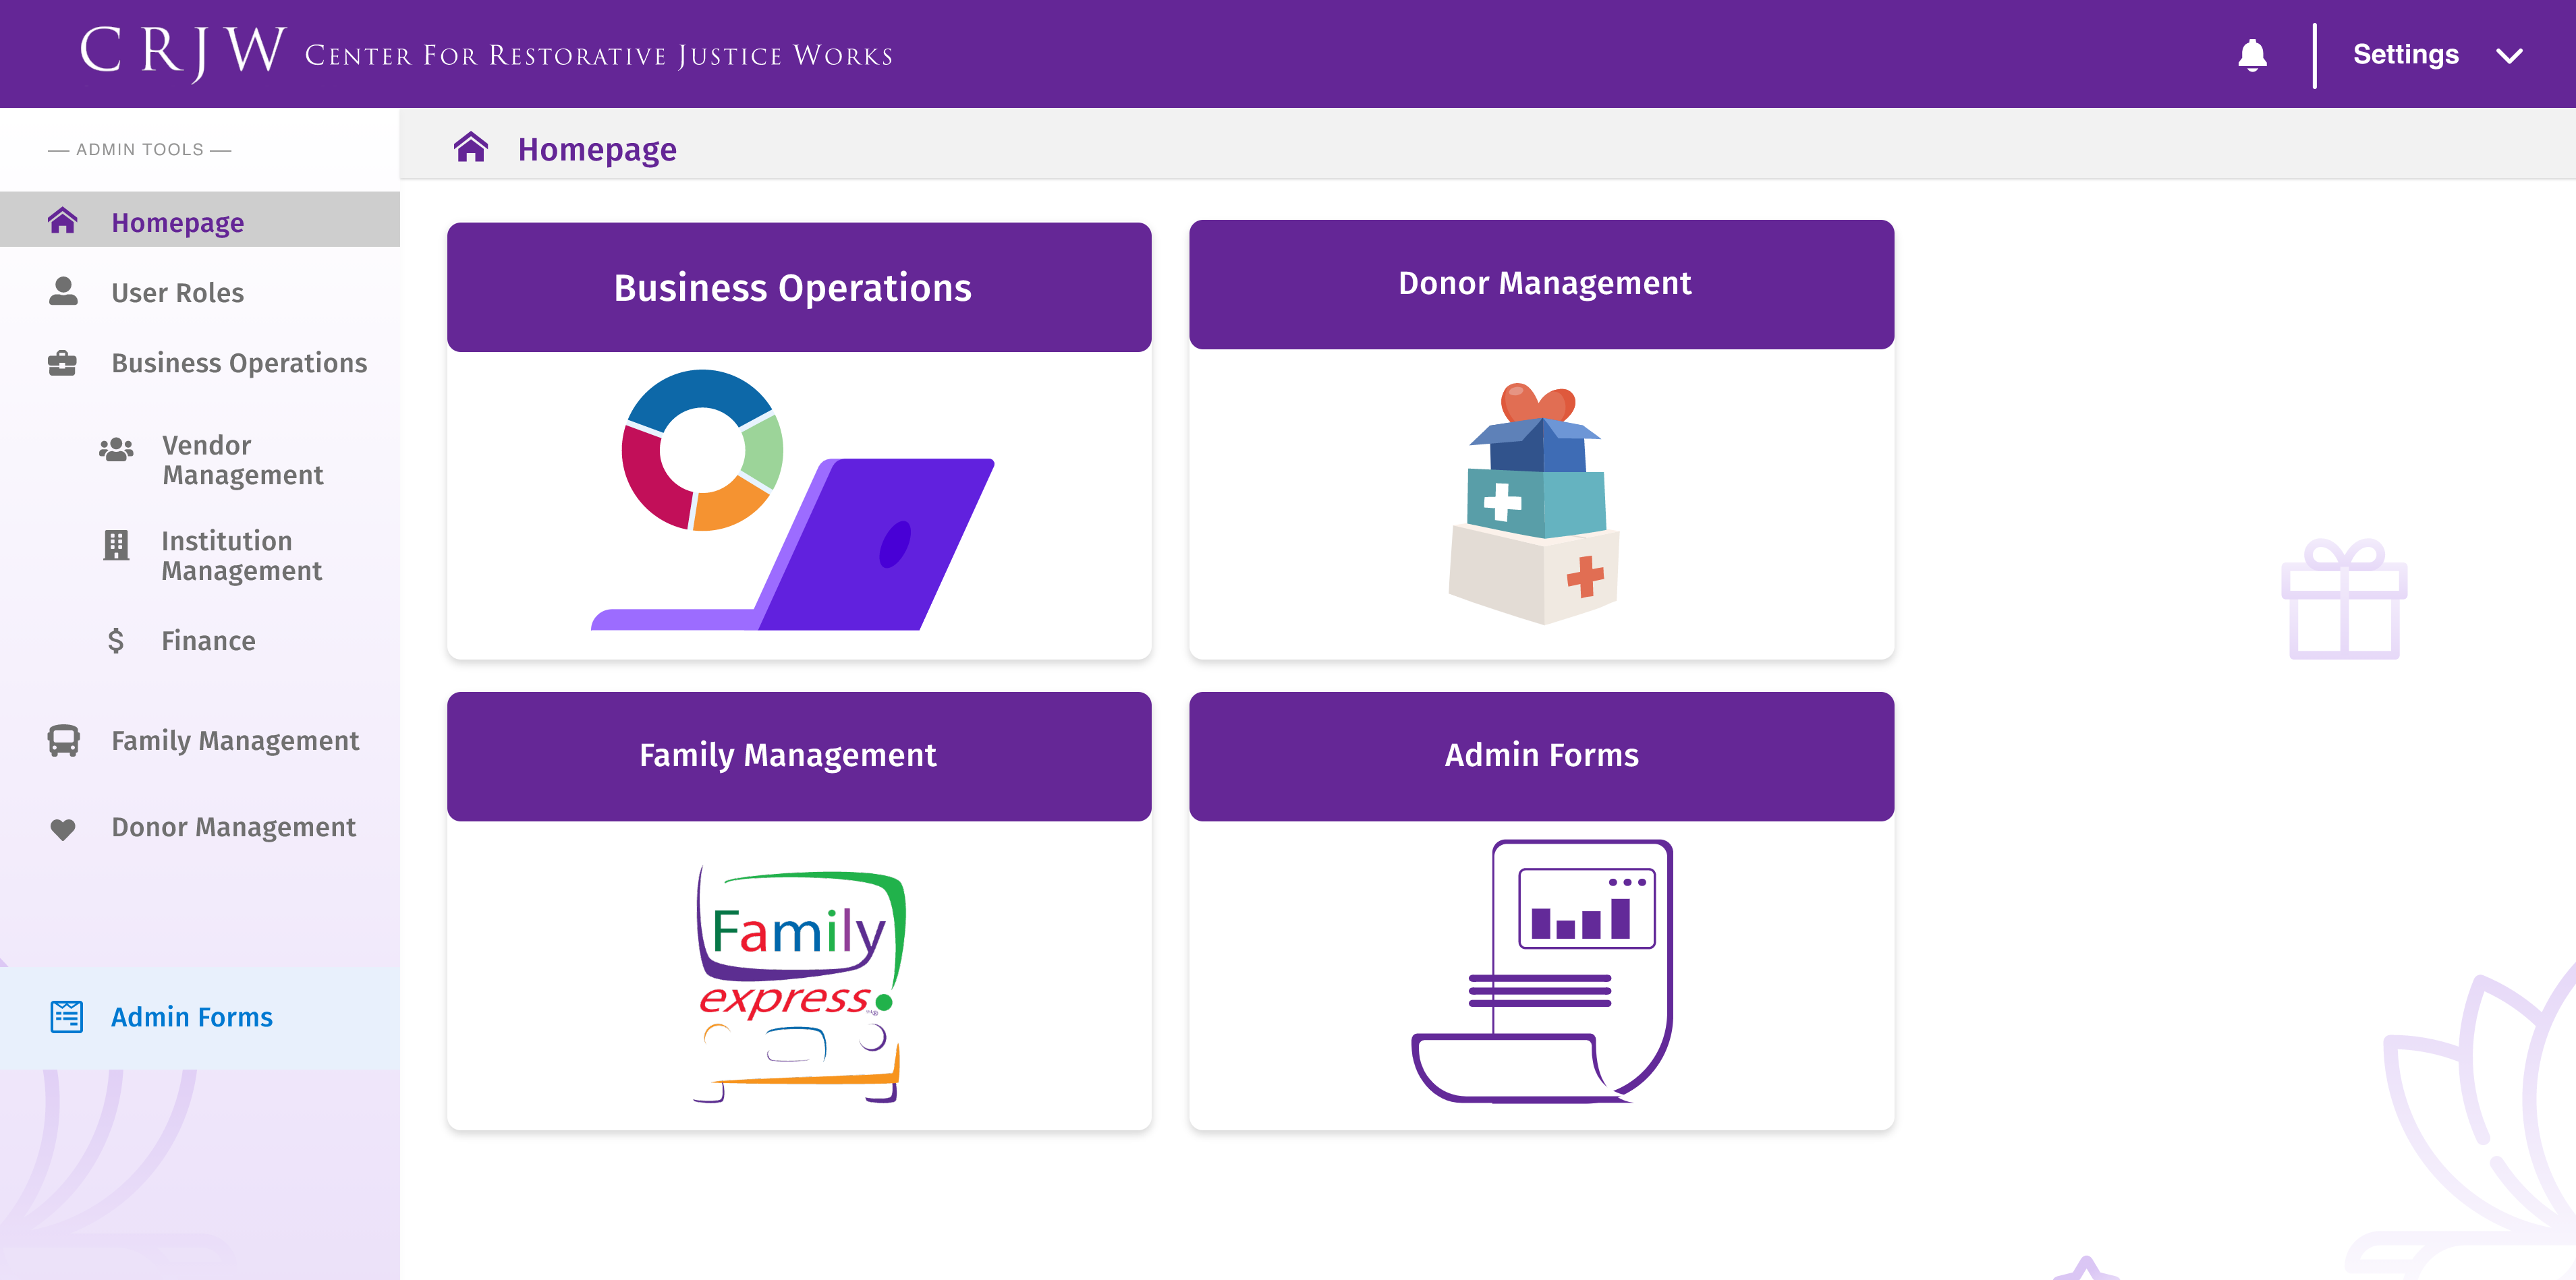Click the Donor Management heart icon

click(x=63, y=828)
